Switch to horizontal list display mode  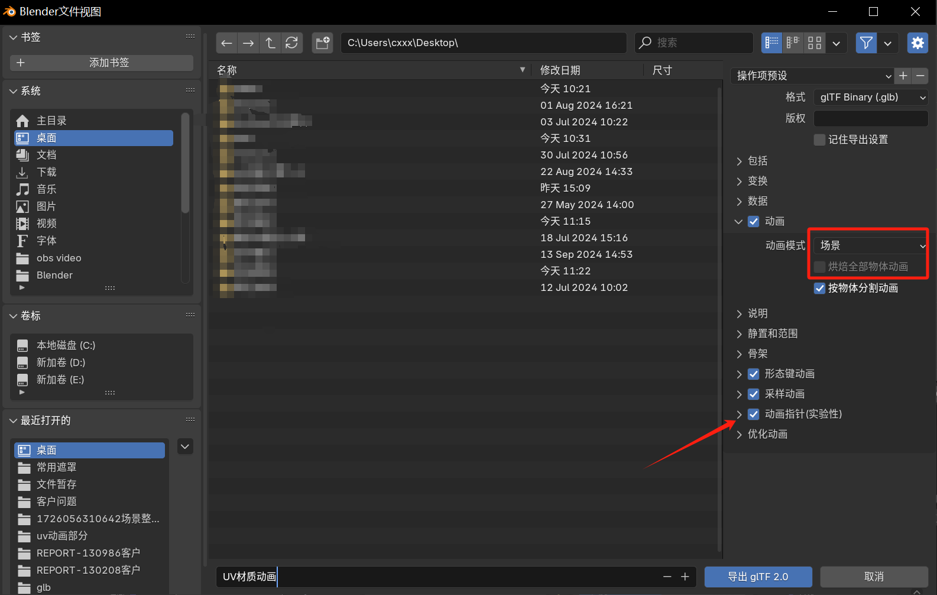793,43
